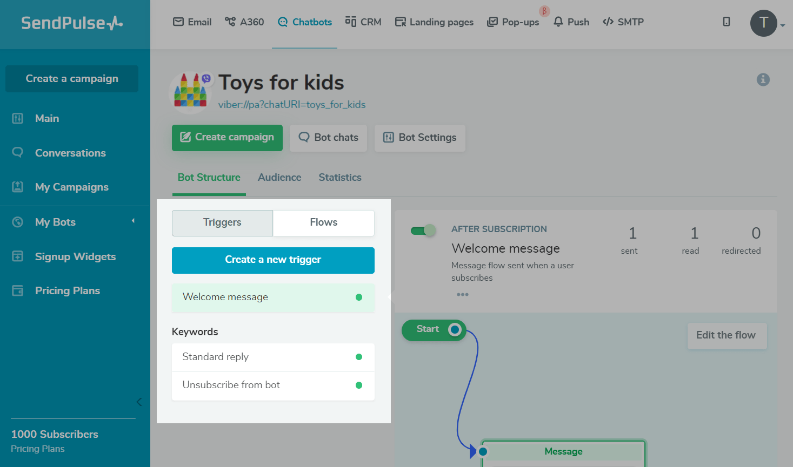793x467 pixels.
Task: Switch to the Audience tab
Action: [279, 178]
